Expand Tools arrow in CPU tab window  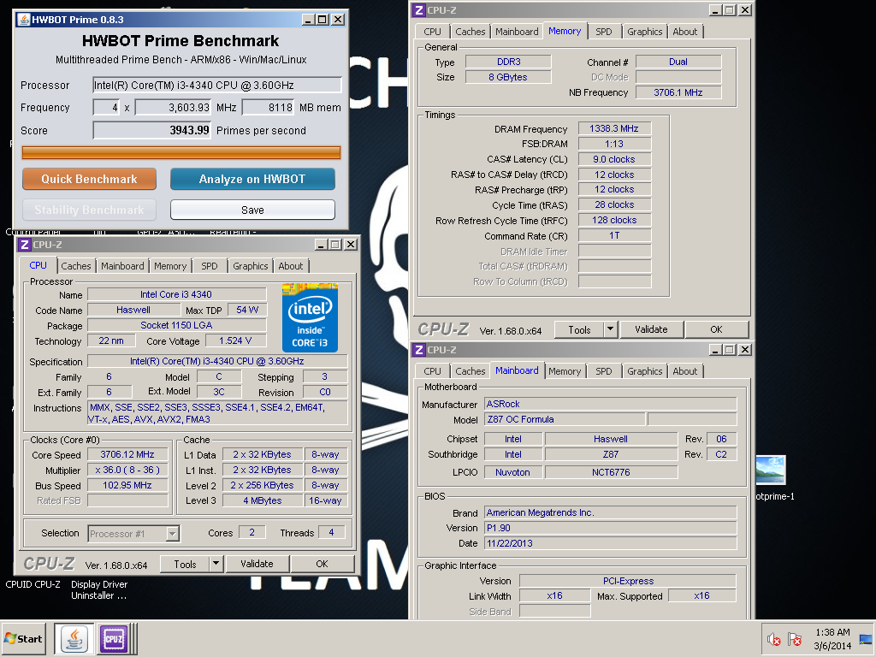click(x=216, y=565)
